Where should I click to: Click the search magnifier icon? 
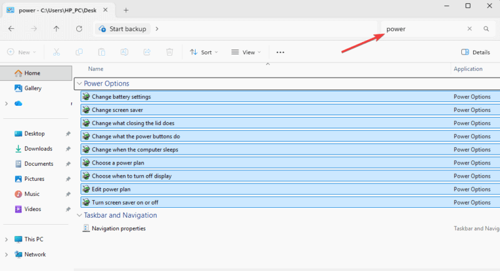click(486, 29)
